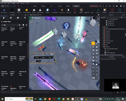Viewport: 126px width, 101px height.
Task: Open the Plugins ribbon tab
Action: tap(76, 6)
